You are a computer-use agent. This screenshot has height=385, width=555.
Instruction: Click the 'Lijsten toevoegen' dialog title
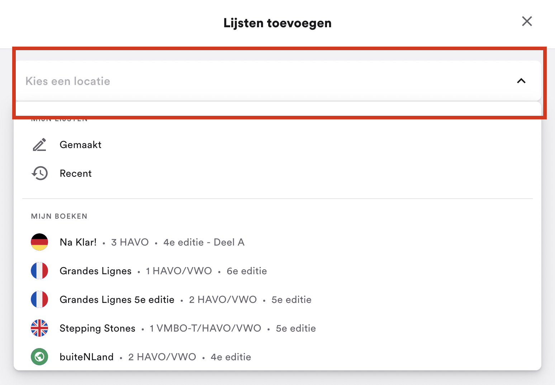coord(277,23)
